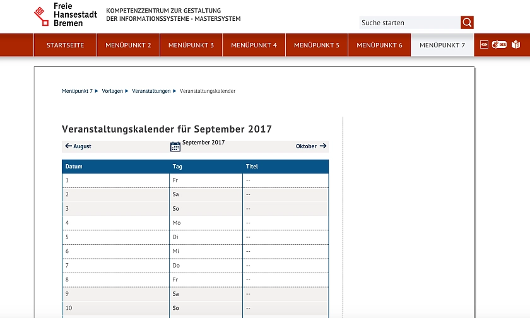Click the 'Menüpunkt 7' breadcrumb link
This screenshot has height=318, width=530.
coord(77,91)
